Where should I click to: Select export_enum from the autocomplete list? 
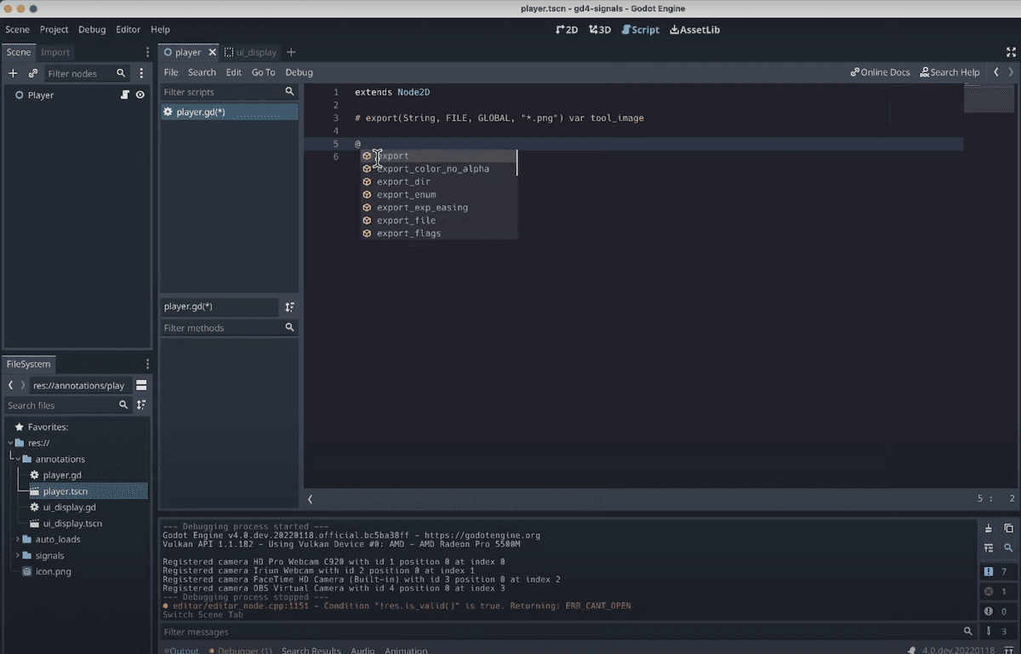[406, 194]
